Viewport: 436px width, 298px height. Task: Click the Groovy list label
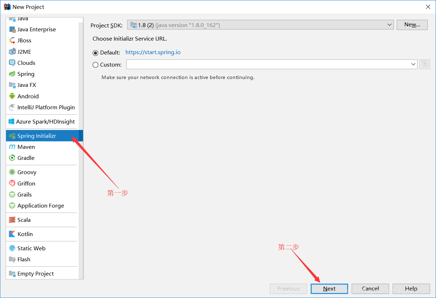(27, 172)
